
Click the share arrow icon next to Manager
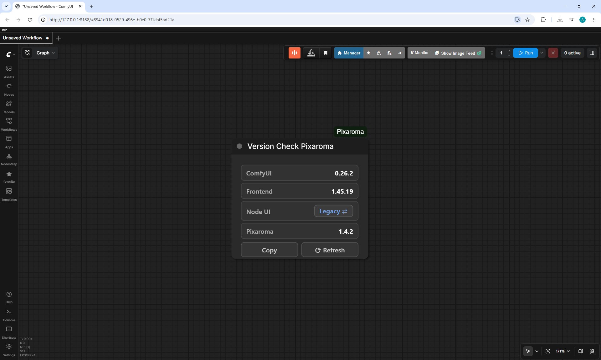(x=400, y=53)
